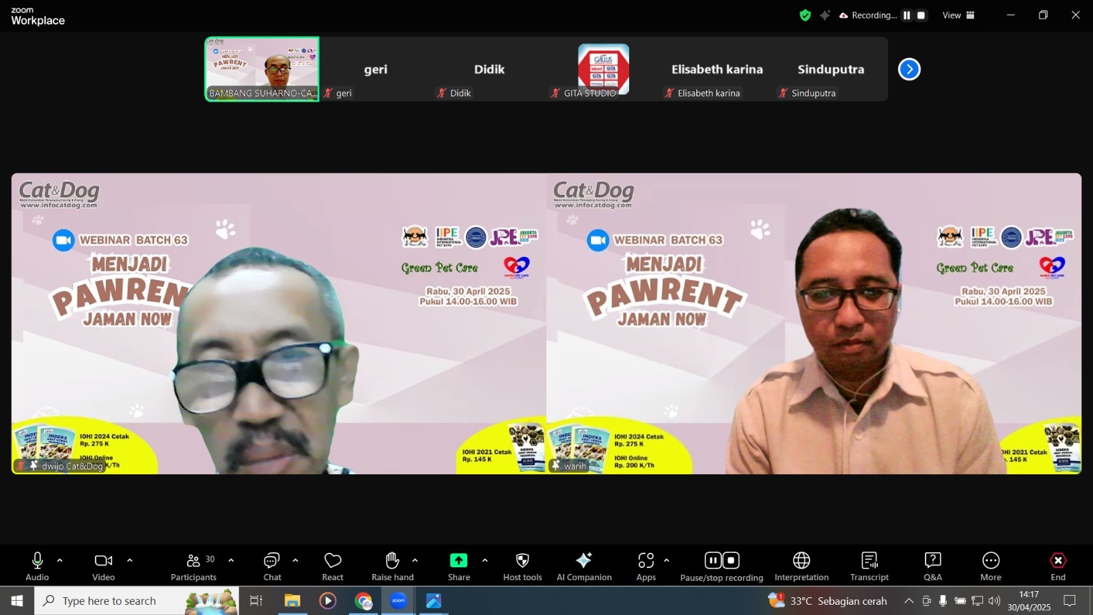This screenshot has width=1093, height=615.
Task: Switch to the Zoom taskbar icon
Action: click(x=398, y=601)
